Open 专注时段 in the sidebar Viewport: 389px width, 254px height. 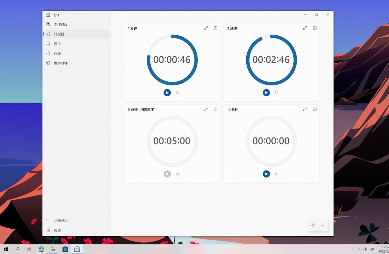click(x=76, y=24)
